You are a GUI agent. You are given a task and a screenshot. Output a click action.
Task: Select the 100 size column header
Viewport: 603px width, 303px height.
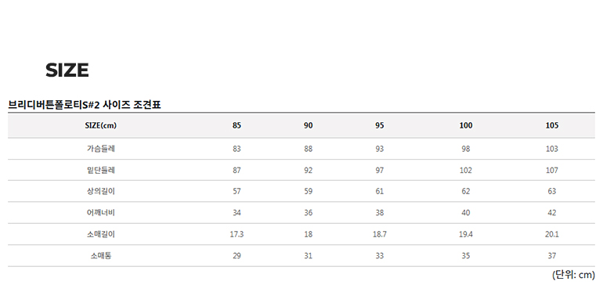pyautogui.click(x=466, y=125)
